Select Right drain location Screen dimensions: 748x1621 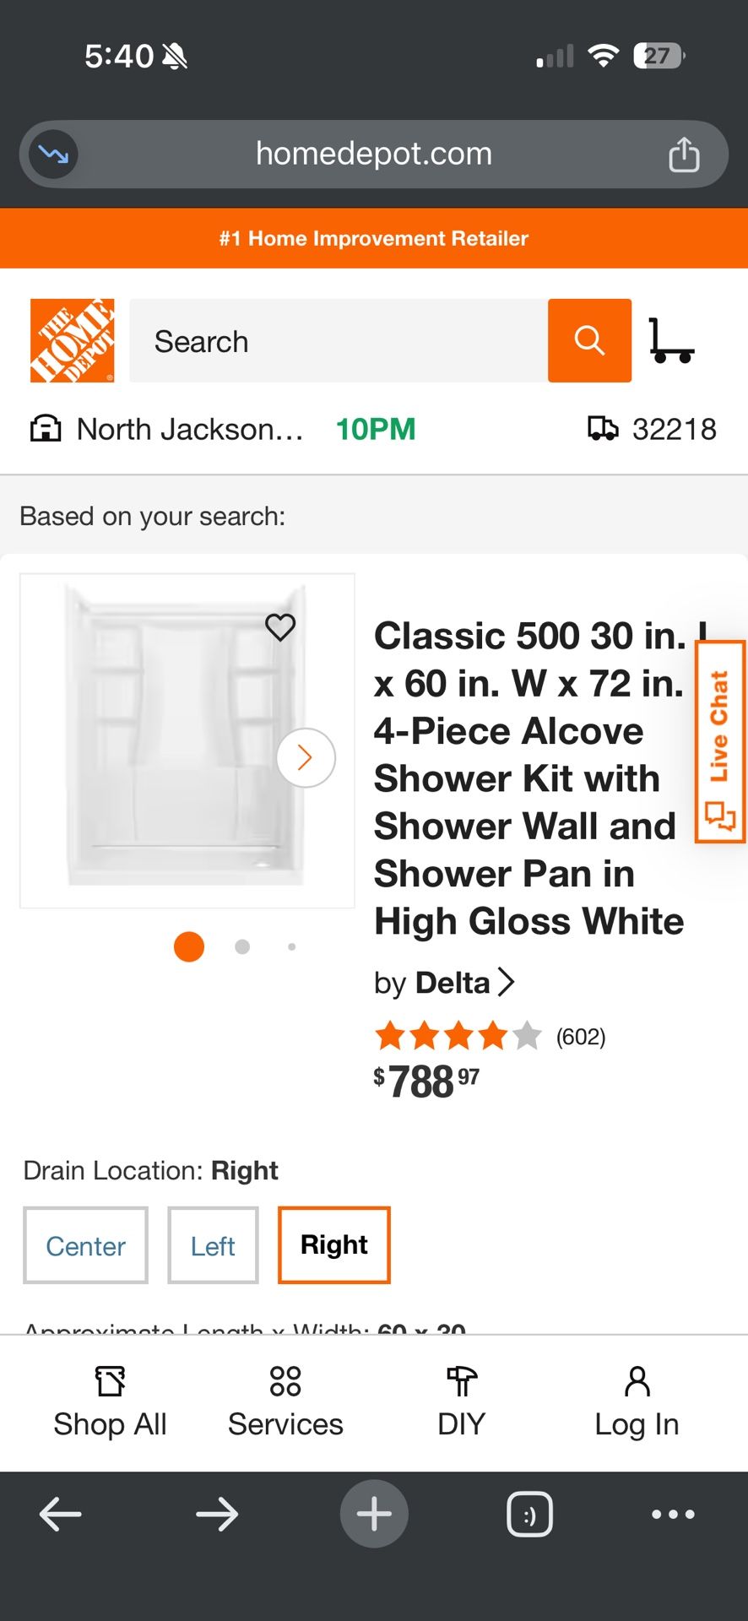[334, 1245]
